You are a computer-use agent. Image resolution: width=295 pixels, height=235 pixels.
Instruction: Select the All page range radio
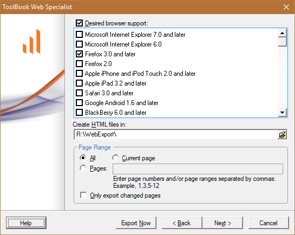tap(83, 158)
